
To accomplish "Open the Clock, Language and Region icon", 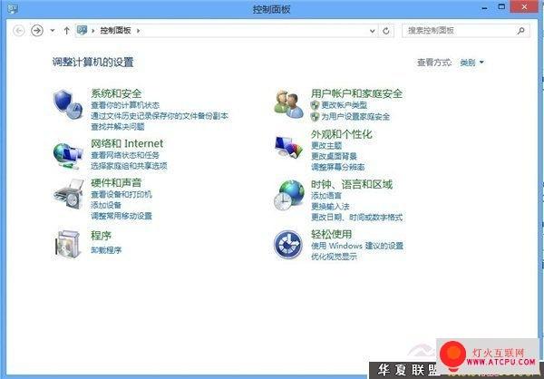I will point(288,196).
